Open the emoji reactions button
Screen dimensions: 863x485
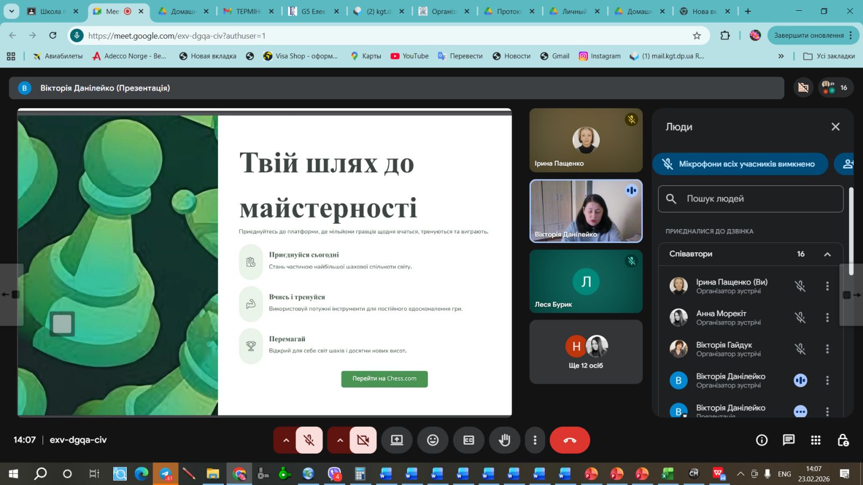[433, 440]
